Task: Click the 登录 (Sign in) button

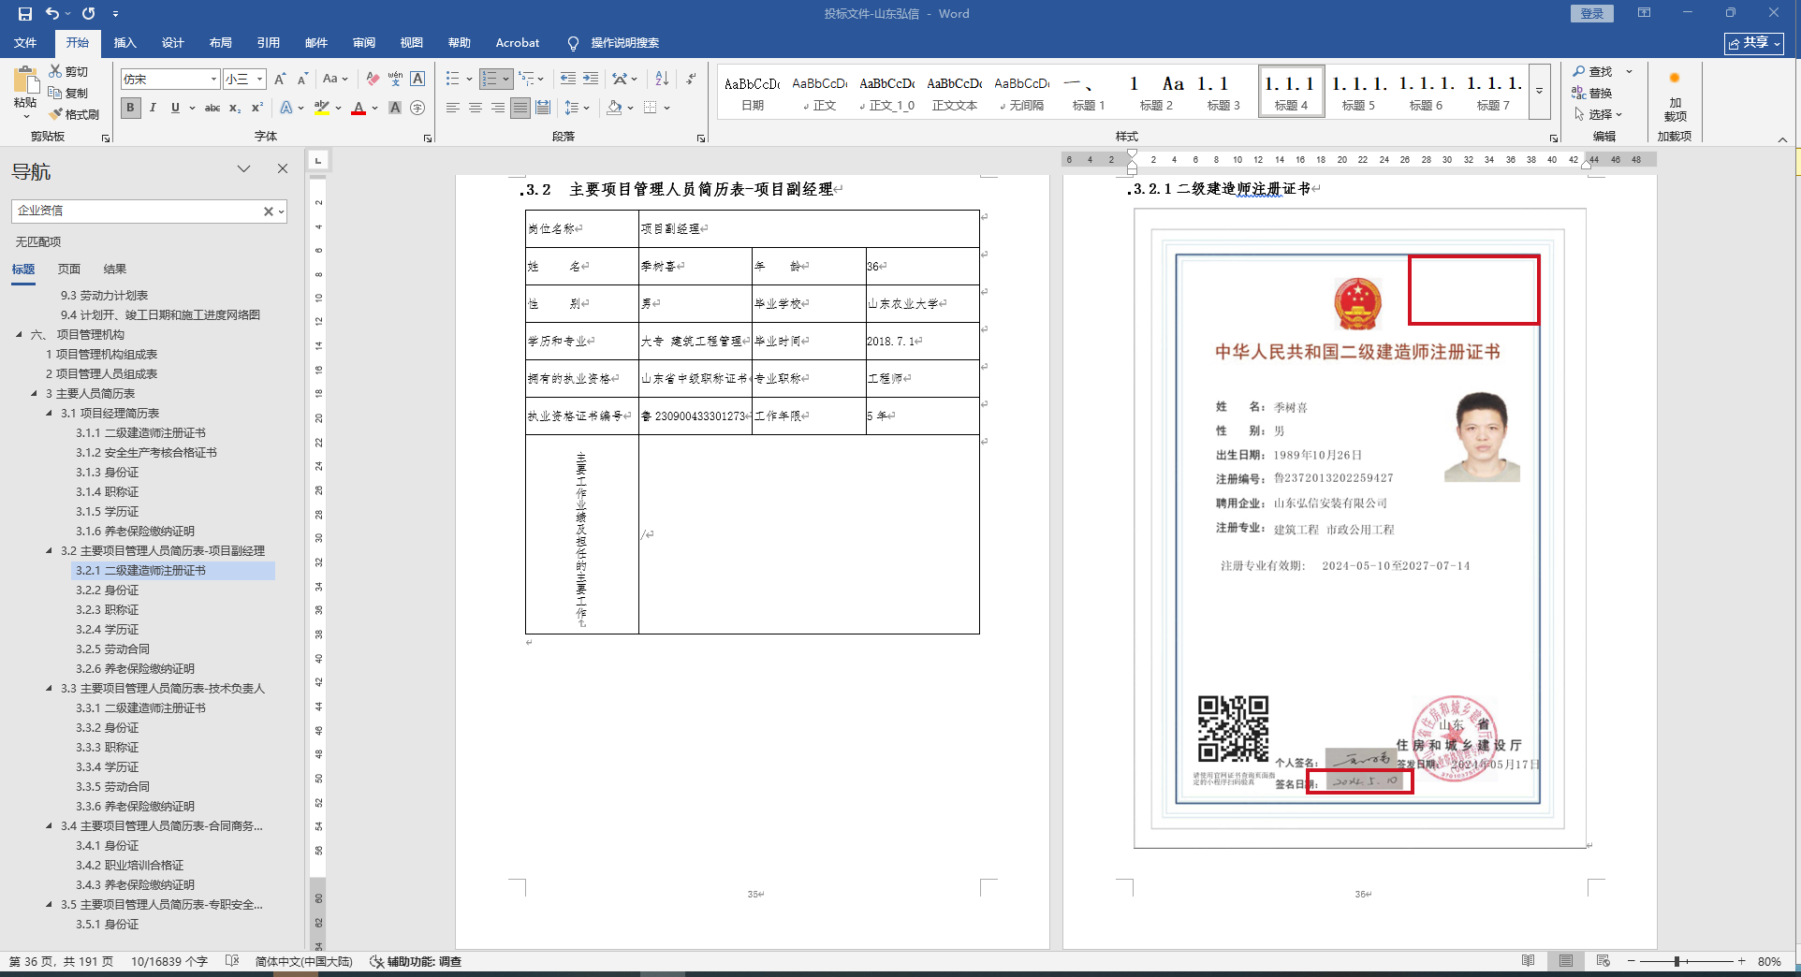Action: pos(1591,13)
